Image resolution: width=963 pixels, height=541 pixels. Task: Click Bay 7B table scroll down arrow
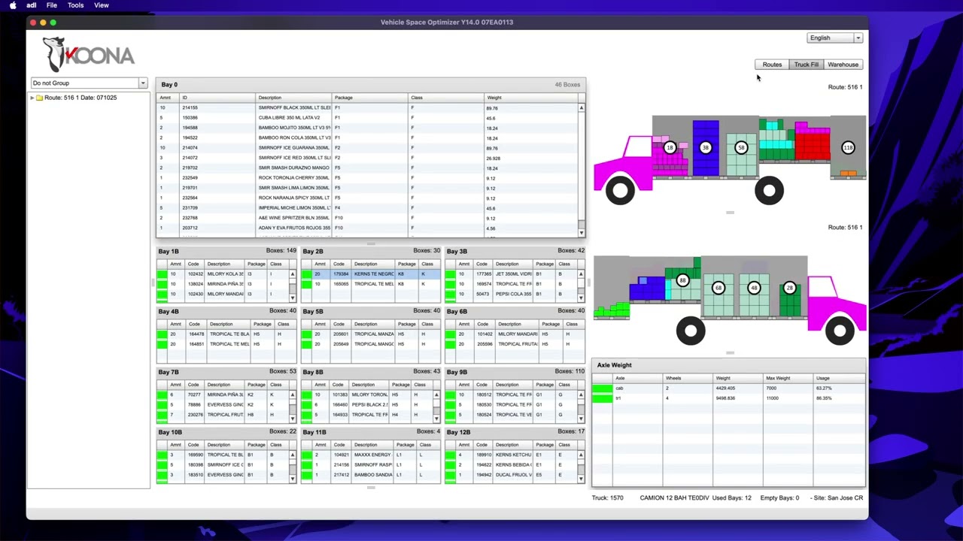(292, 419)
